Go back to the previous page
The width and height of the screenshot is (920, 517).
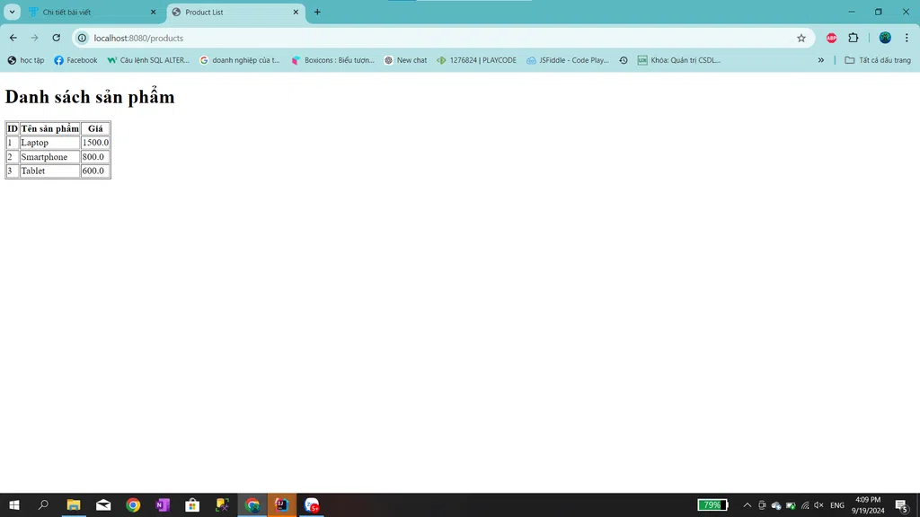click(x=13, y=38)
